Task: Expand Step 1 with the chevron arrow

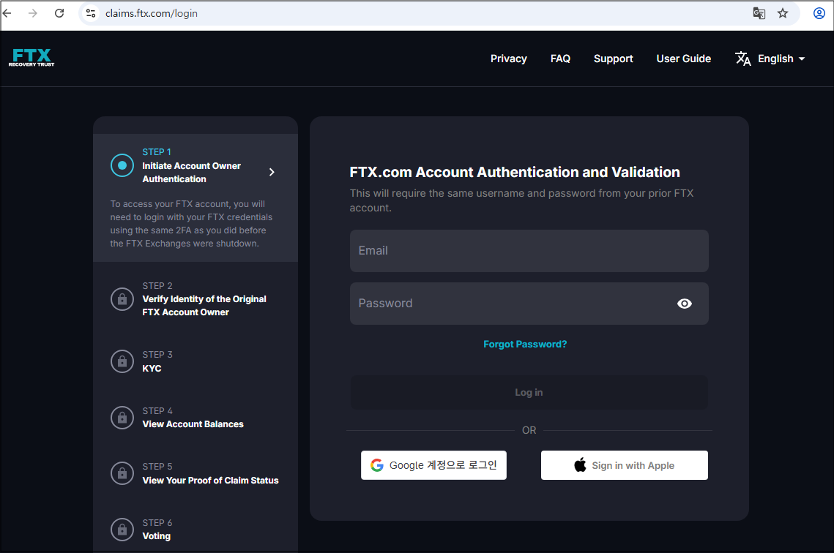Action: [x=272, y=172]
